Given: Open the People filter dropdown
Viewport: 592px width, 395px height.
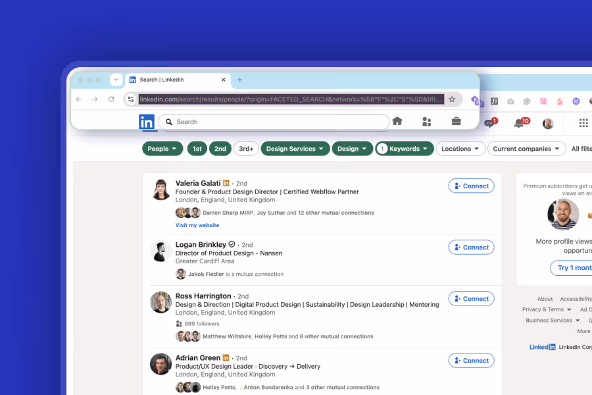Looking at the screenshot, I should point(162,149).
